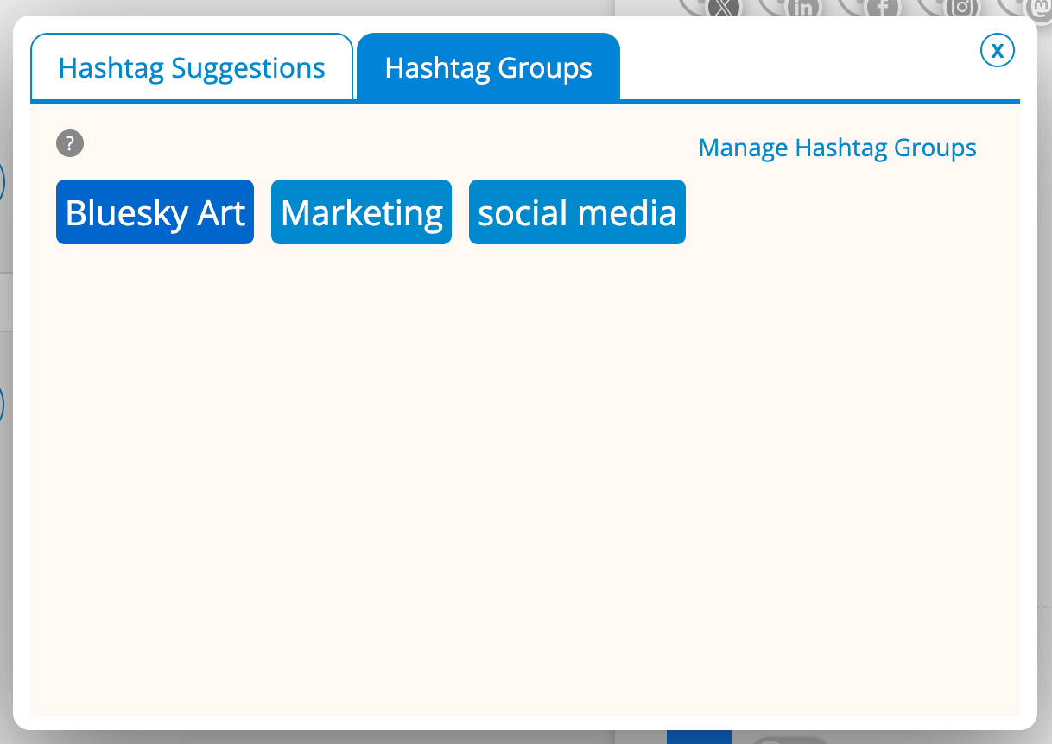1052x744 pixels.
Task: Flip the toggle switch below the dialog
Action: point(790,739)
